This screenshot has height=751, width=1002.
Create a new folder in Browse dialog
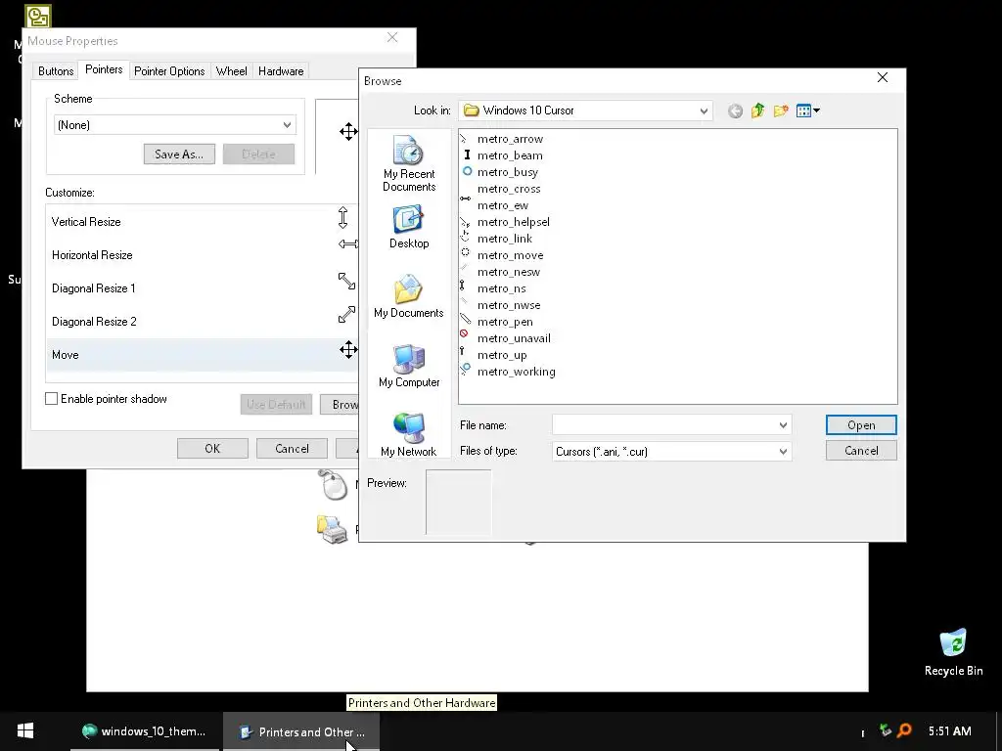tap(780, 111)
